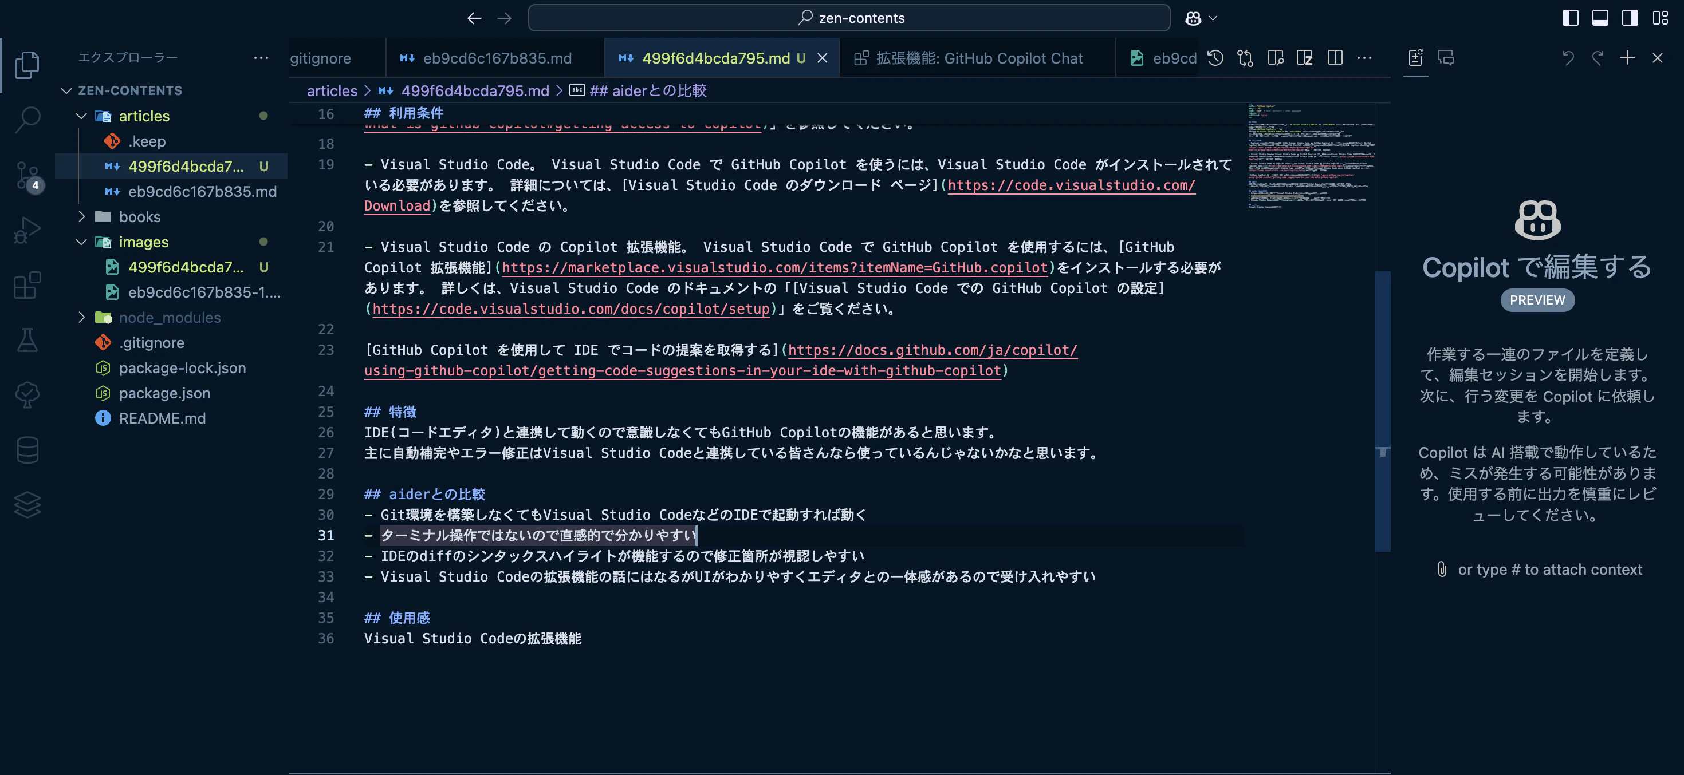Switch to GitHub Copilot Chat extension tab
The image size is (1684, 775).
[977, 58]
